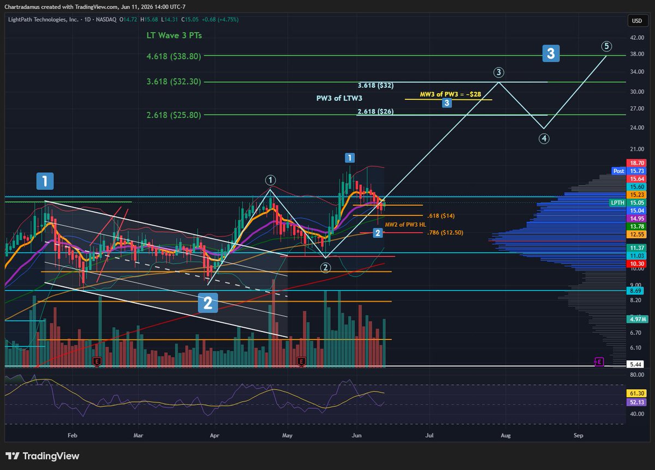Select the circled 5 wave marker

pyautogui.click(x=606, y=45)
